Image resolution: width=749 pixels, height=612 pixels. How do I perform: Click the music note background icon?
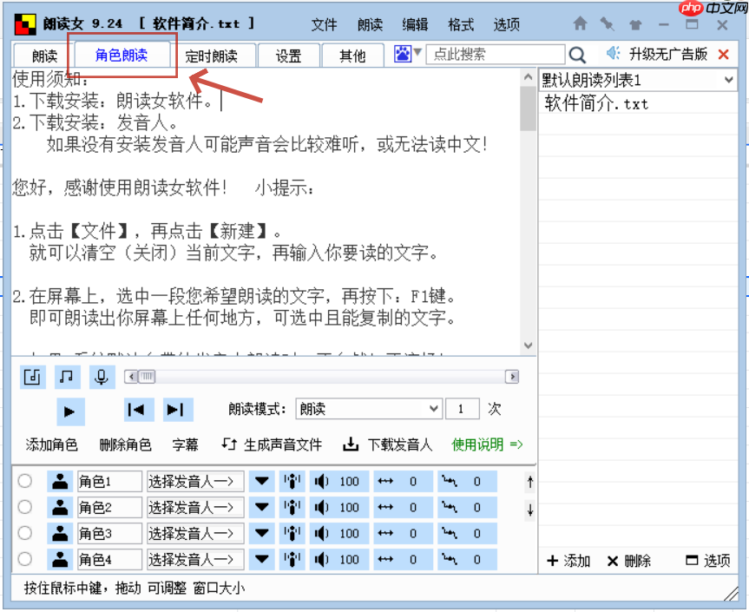[x=67, y=377]
